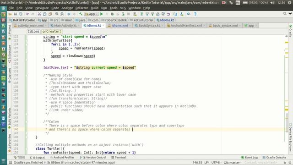Screen dimensions: 293x165
Task: Build project with green hammer icon
Action: (x=81, y=14)
